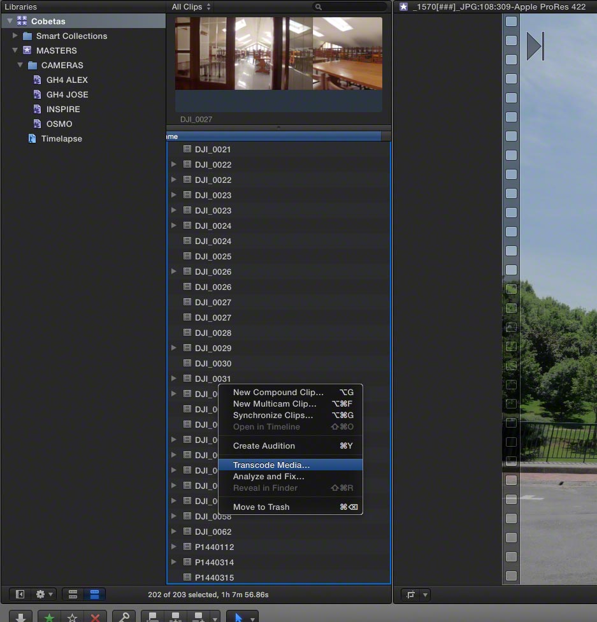
Task: Click the Cobetas library icon
Action: coord(22,20)
